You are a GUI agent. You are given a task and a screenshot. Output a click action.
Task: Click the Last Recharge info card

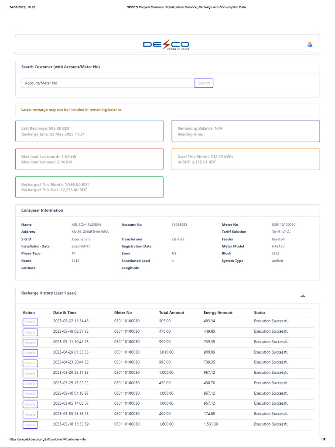pyautogui.click(x=89, y=131)
